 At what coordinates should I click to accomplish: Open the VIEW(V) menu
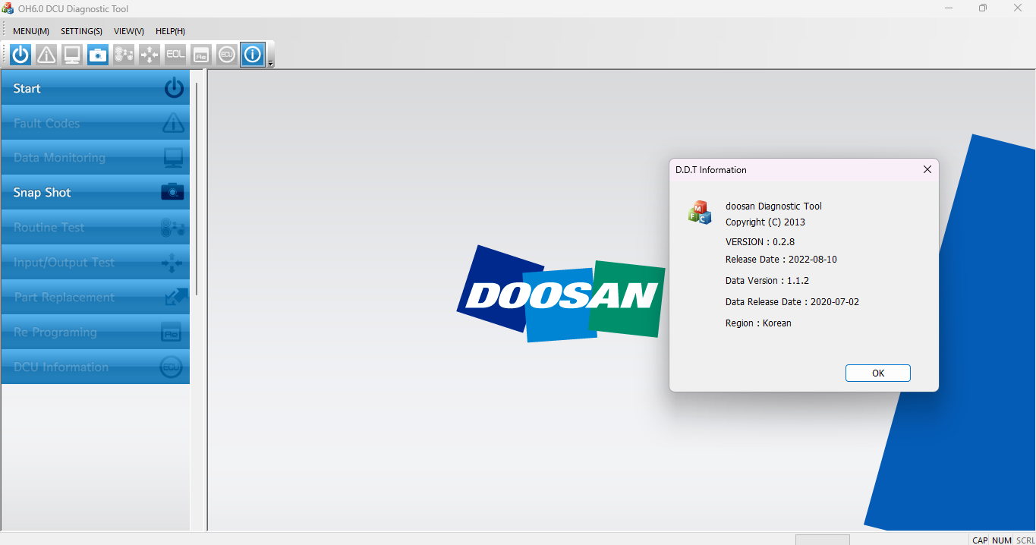[x=129, y=31]
